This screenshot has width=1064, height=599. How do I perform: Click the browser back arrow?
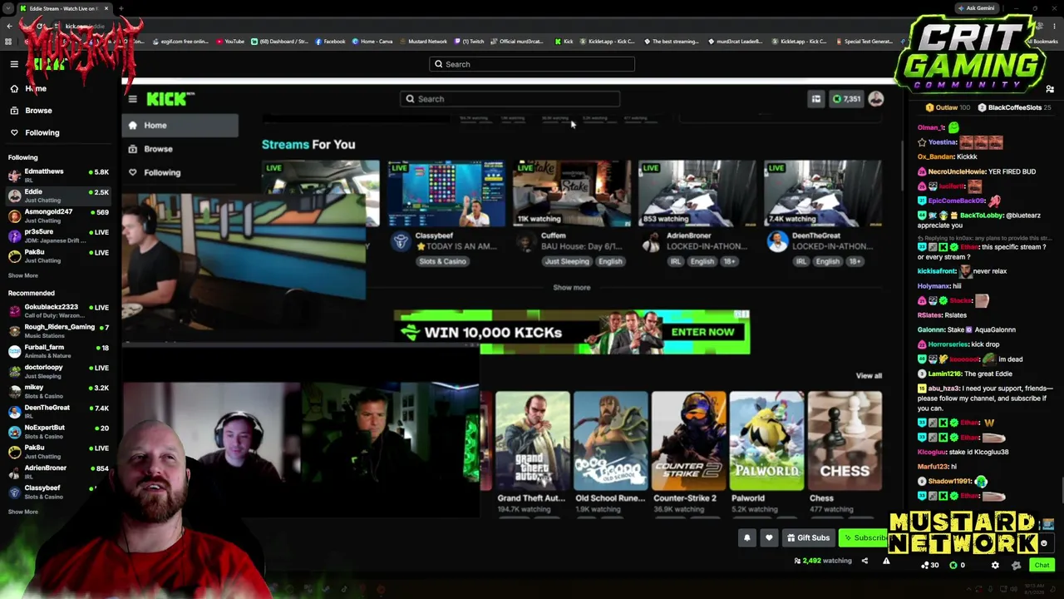[8, 26]
